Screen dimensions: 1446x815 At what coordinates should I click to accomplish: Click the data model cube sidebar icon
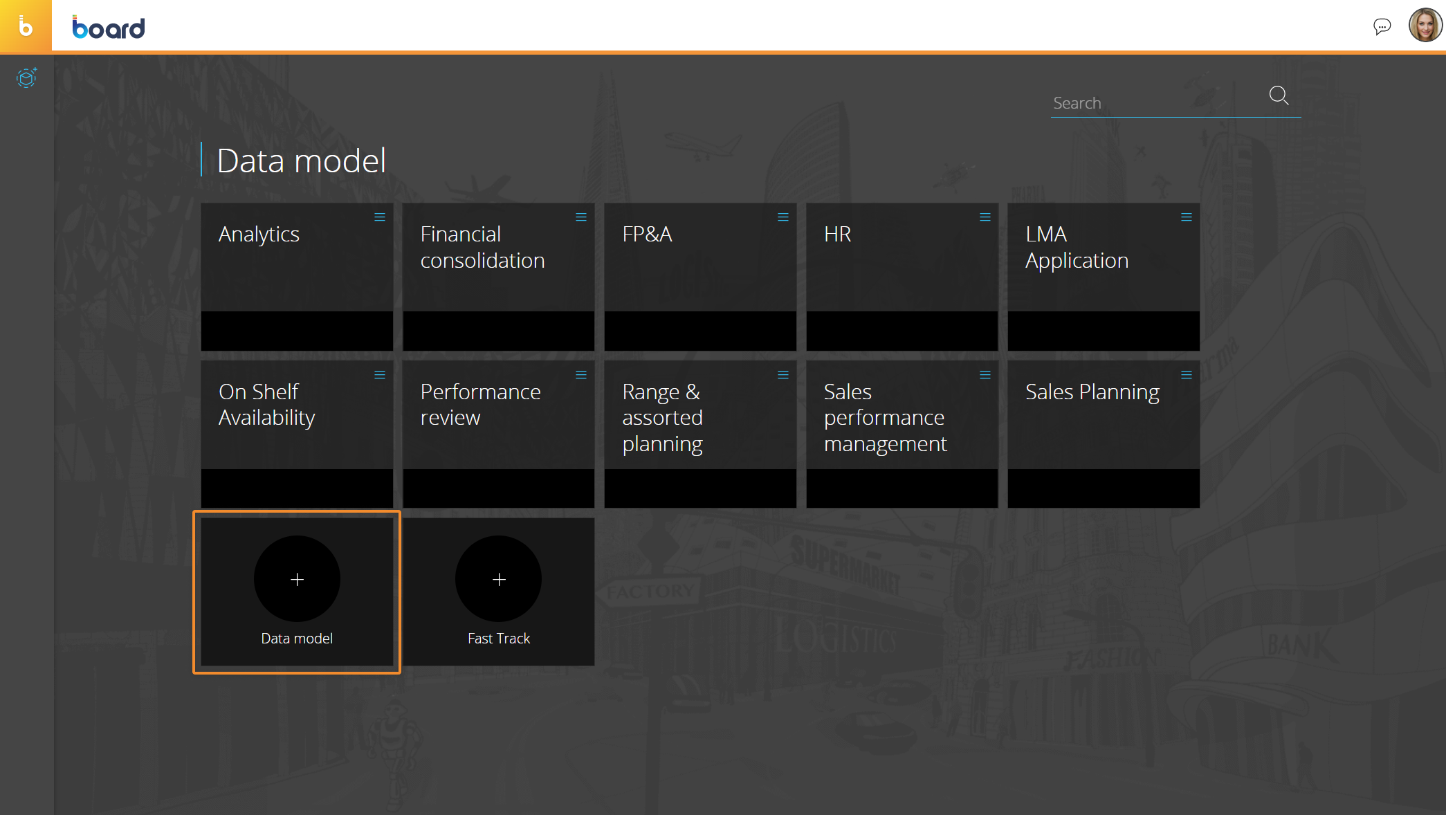26,78
